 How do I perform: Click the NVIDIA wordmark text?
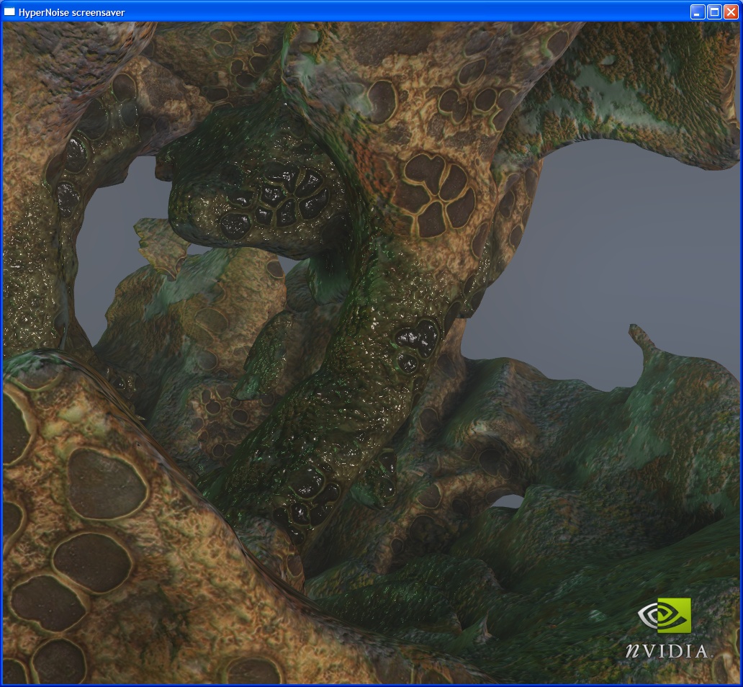[666, 651]
